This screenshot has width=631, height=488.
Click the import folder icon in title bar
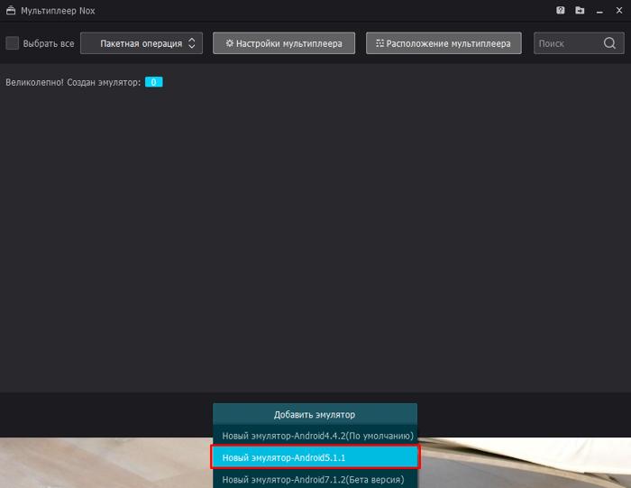click(580, 10)
